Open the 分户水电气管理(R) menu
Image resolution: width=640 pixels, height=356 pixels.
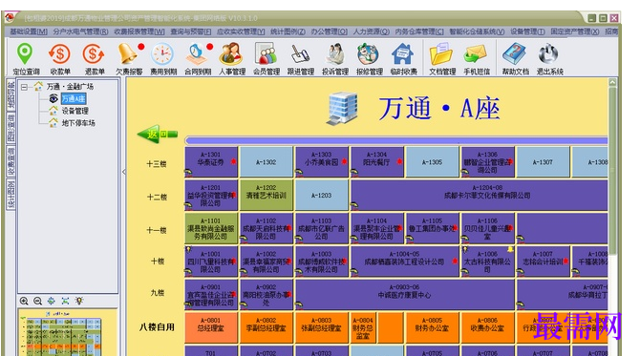[80, 31]
